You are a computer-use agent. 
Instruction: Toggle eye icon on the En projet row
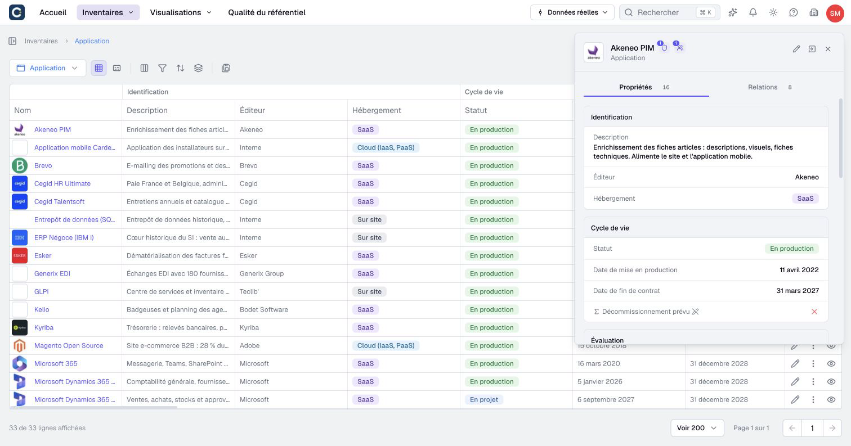click(831, 399)
